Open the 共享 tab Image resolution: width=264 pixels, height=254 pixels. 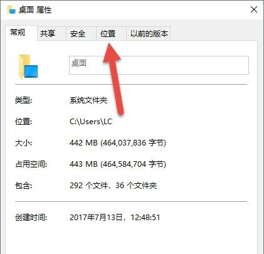(x=51, y=33)
